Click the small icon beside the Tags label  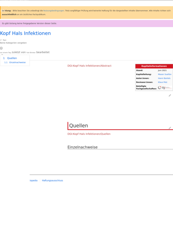click(x=1, y=40)
